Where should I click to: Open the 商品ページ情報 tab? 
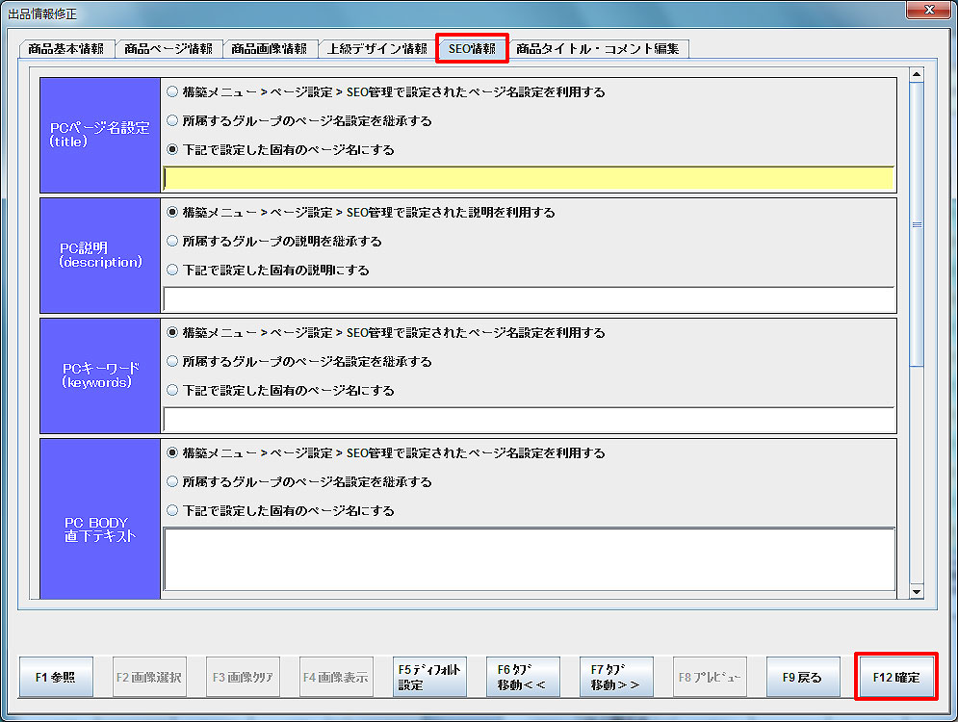pyautogui.click(x=168, y=48)
